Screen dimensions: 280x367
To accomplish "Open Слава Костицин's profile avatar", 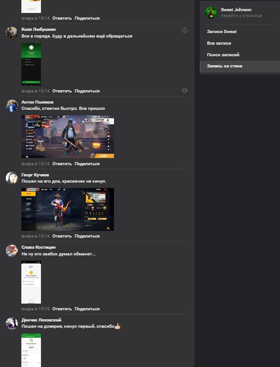I will 12,250.
